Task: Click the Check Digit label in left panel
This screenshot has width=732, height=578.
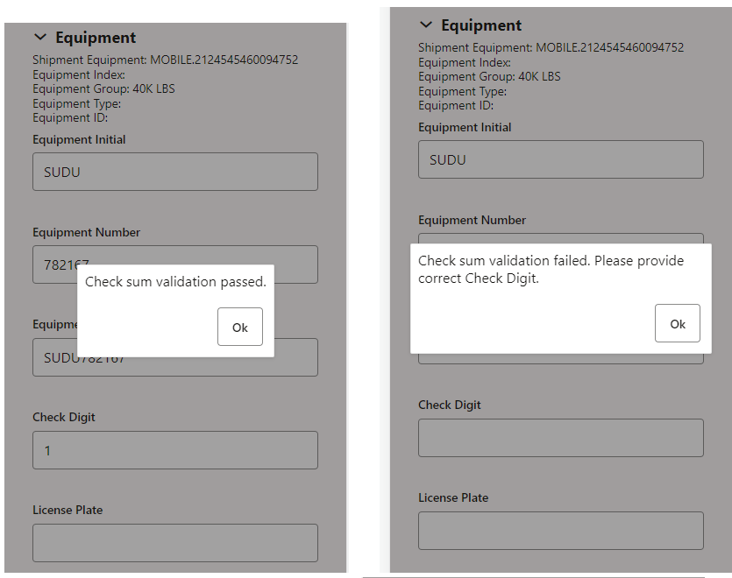Action: coord(64,417)
